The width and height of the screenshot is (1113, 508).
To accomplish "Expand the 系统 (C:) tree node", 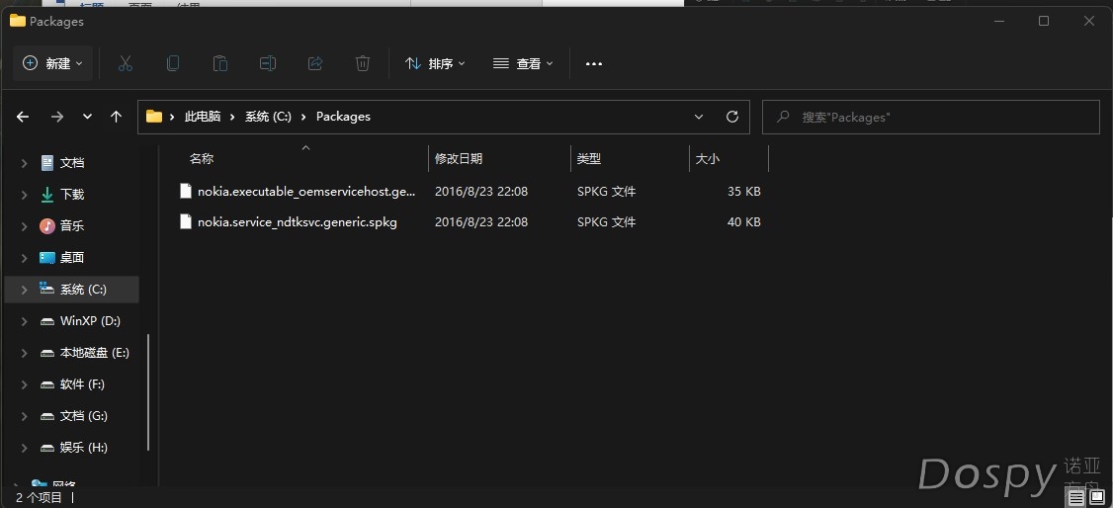I will tap(24, 290).
